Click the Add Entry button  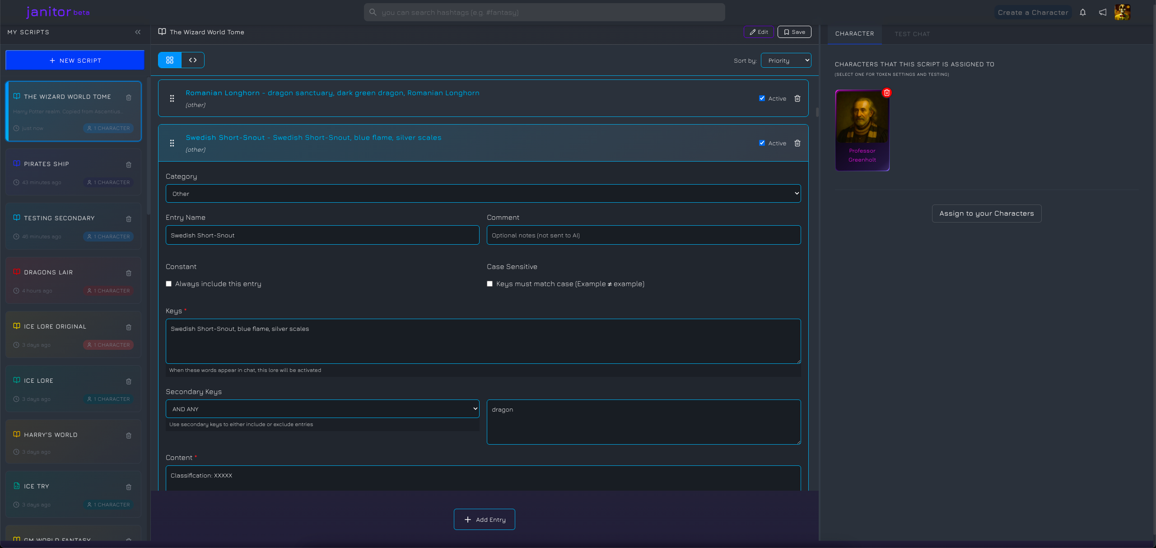click(x=484, y=519)
